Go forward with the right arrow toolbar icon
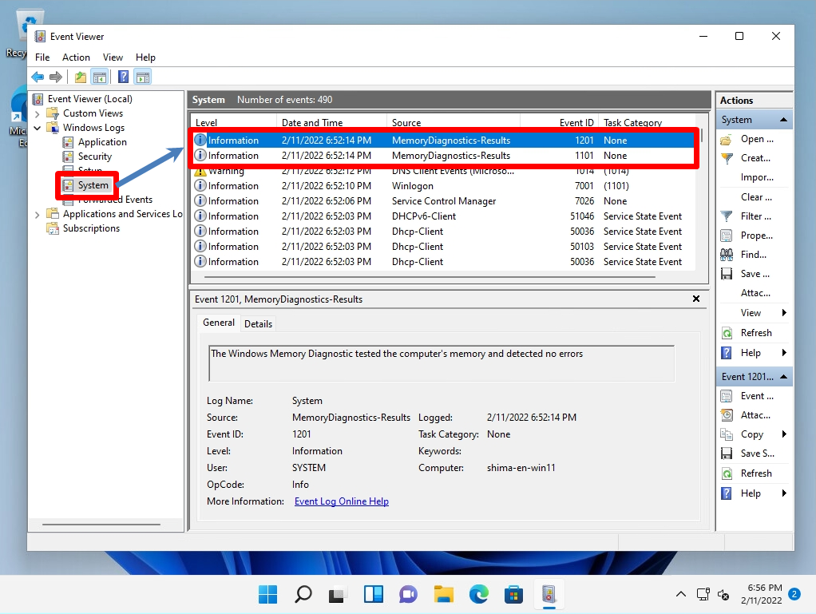Viewport: 816px width, 614px height. (56, 77)
